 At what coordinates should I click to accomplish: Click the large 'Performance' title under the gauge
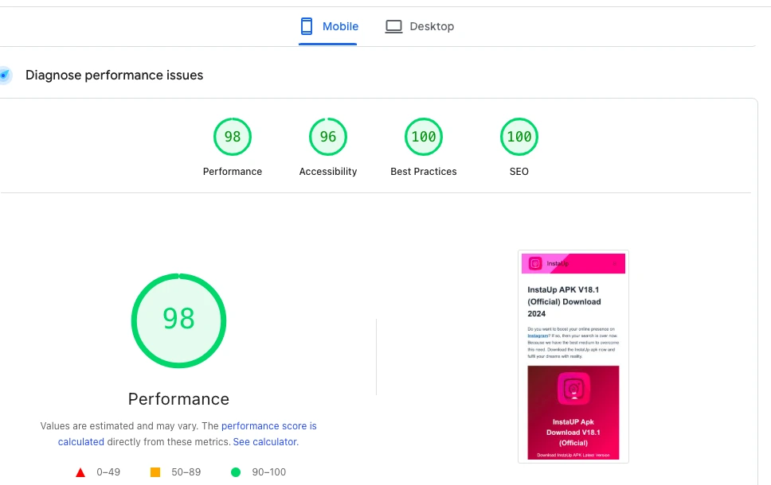pyautogui.click(x=178, y=399)
